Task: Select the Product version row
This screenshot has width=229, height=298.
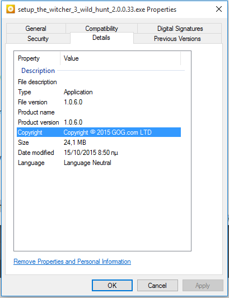Action: tap(99, 122)
